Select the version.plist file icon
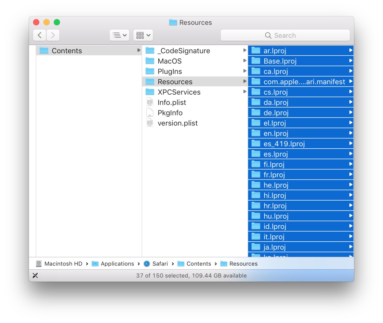383x323 pixels. tap(150, 123)
